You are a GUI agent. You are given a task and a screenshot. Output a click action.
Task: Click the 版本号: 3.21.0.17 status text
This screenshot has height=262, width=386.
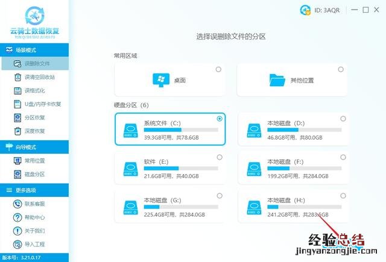[22, 258]
